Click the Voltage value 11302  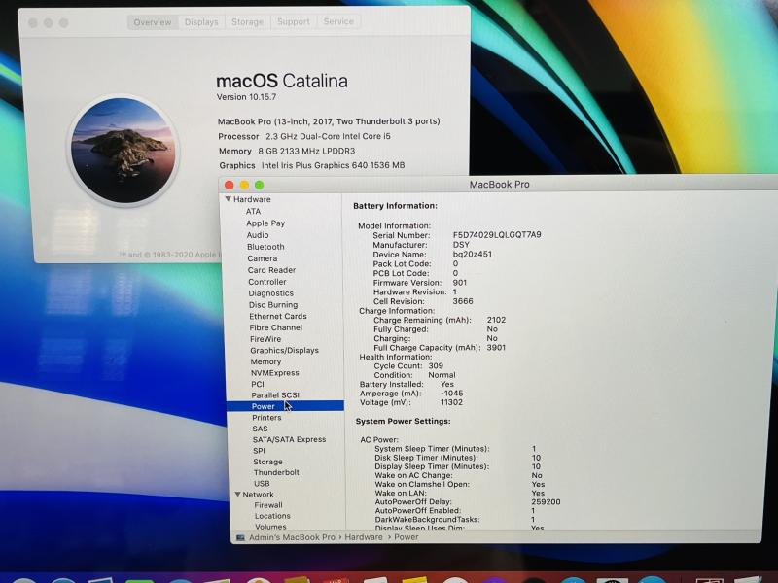[x=451, y=402]
